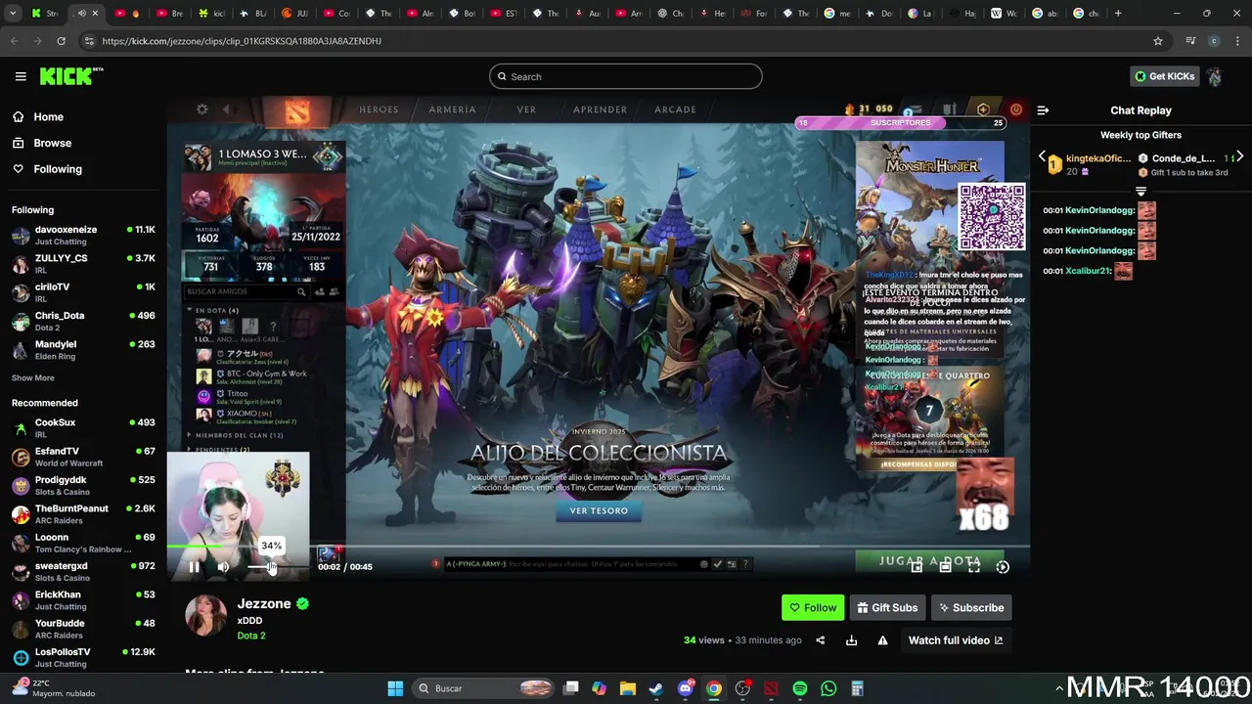The width and height of the screenshot is (1252, 704).
Task: Open the circular play-settings icon on the player
Action: (1003, 567)
